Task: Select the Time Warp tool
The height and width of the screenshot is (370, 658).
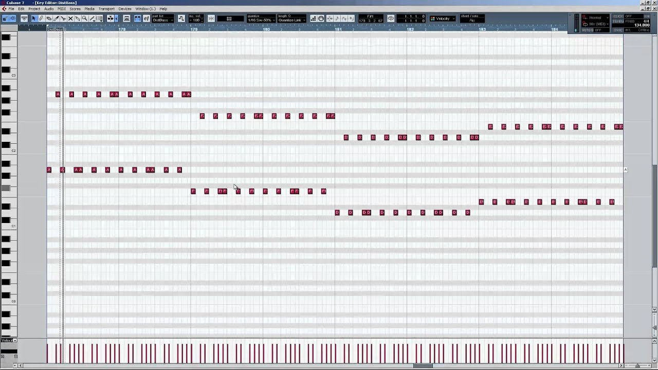Action: click(100, 18)
